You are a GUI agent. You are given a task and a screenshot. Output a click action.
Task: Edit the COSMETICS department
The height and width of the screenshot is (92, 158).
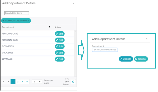[x=60, y=46]
